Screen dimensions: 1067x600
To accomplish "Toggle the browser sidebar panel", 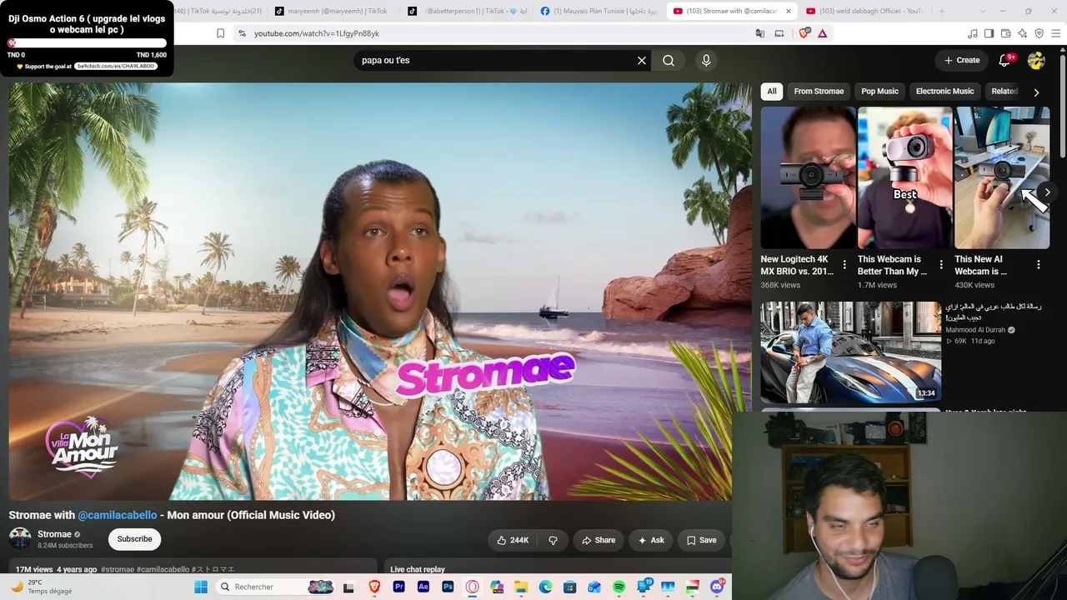I will point(989,33).
